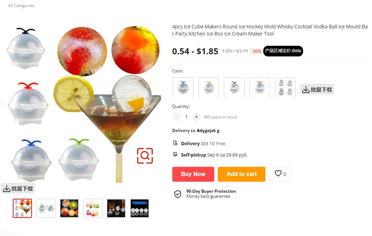Click the buyer protection shield icon
The width and height of the screenshot is (372, 236).
(178, 194)
